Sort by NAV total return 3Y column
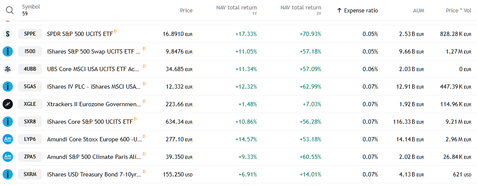This screenshot has height=185, width=477. point(300,8)
